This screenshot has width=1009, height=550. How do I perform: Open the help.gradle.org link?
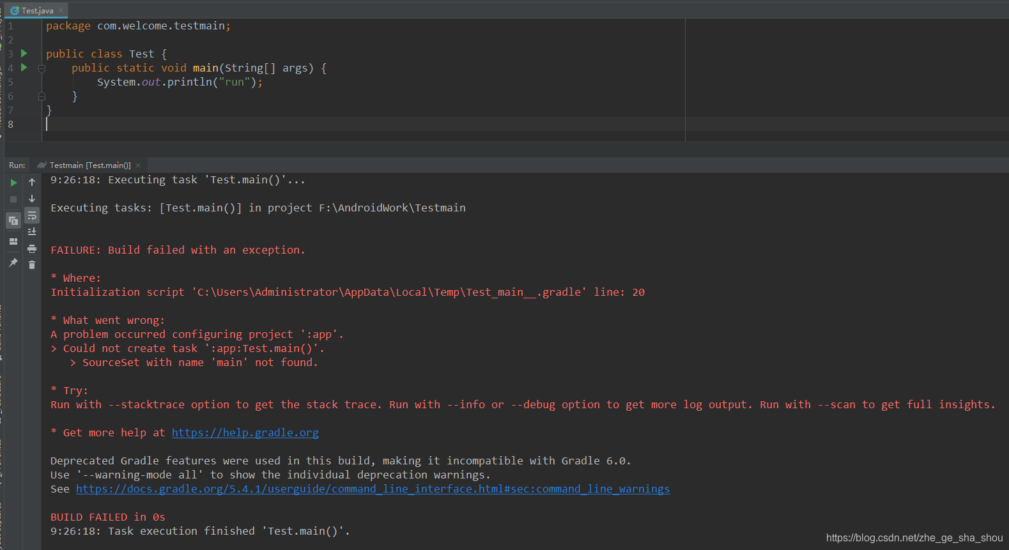245,433
